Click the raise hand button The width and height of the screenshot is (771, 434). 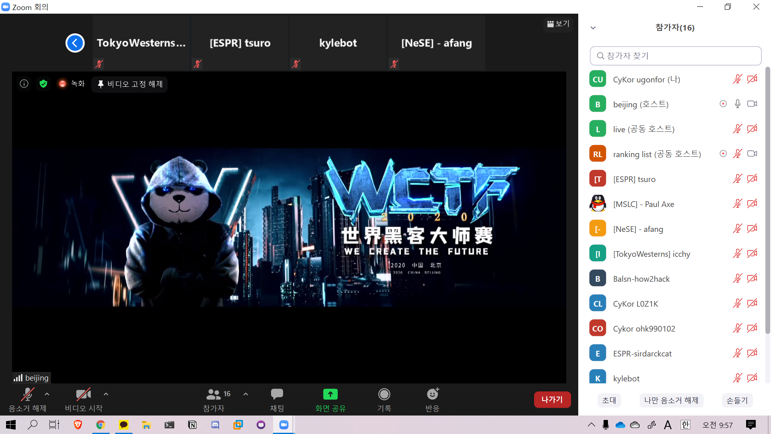point(737,400)
